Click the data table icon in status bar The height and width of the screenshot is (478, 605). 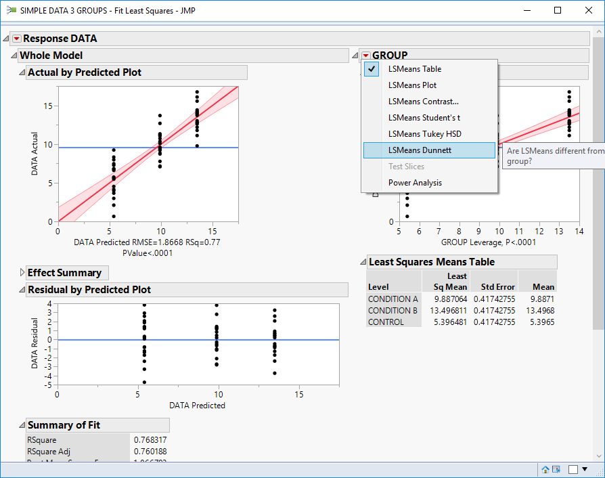[x=557, y=469]
